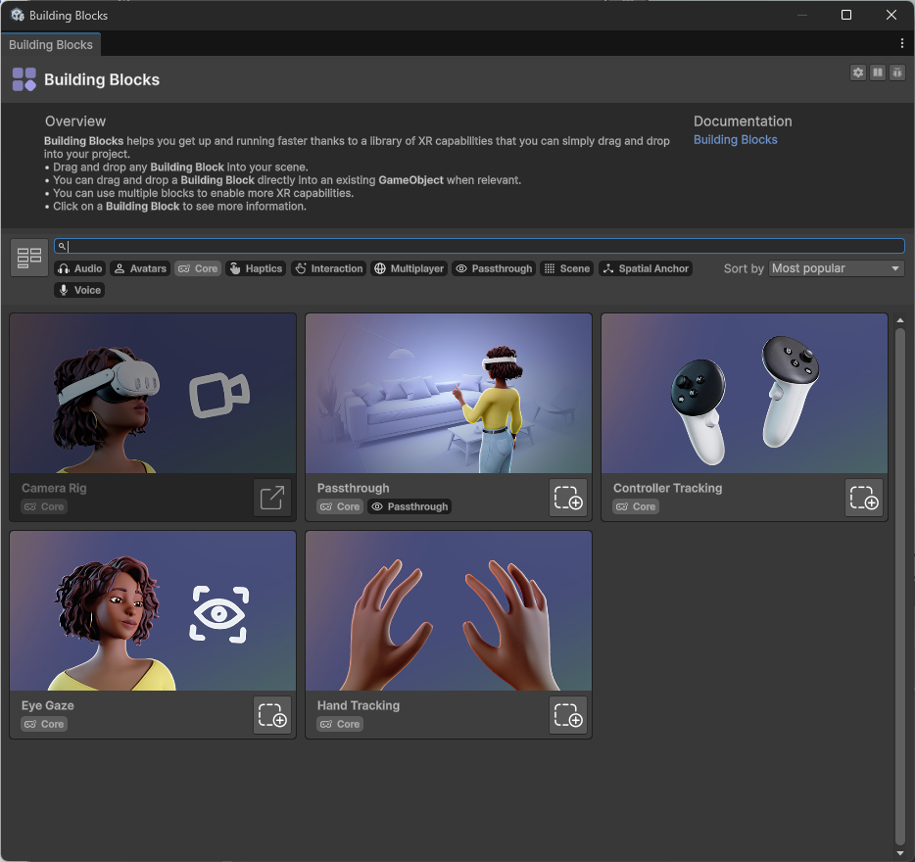
Task: Click the Core tag on Controller Tracking card
Action: click(636, 506)
